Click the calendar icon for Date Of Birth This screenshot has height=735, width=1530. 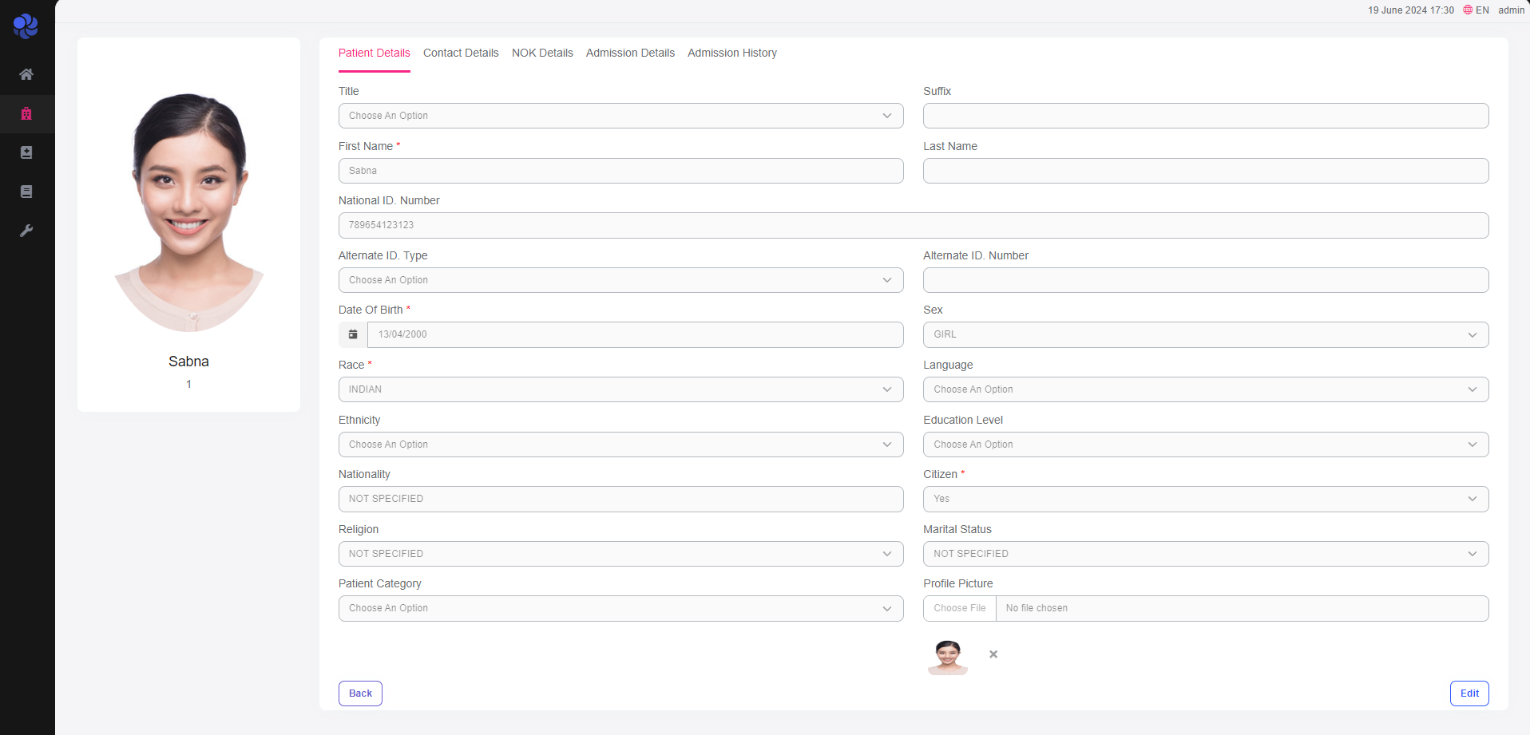[x=353, y=334]
